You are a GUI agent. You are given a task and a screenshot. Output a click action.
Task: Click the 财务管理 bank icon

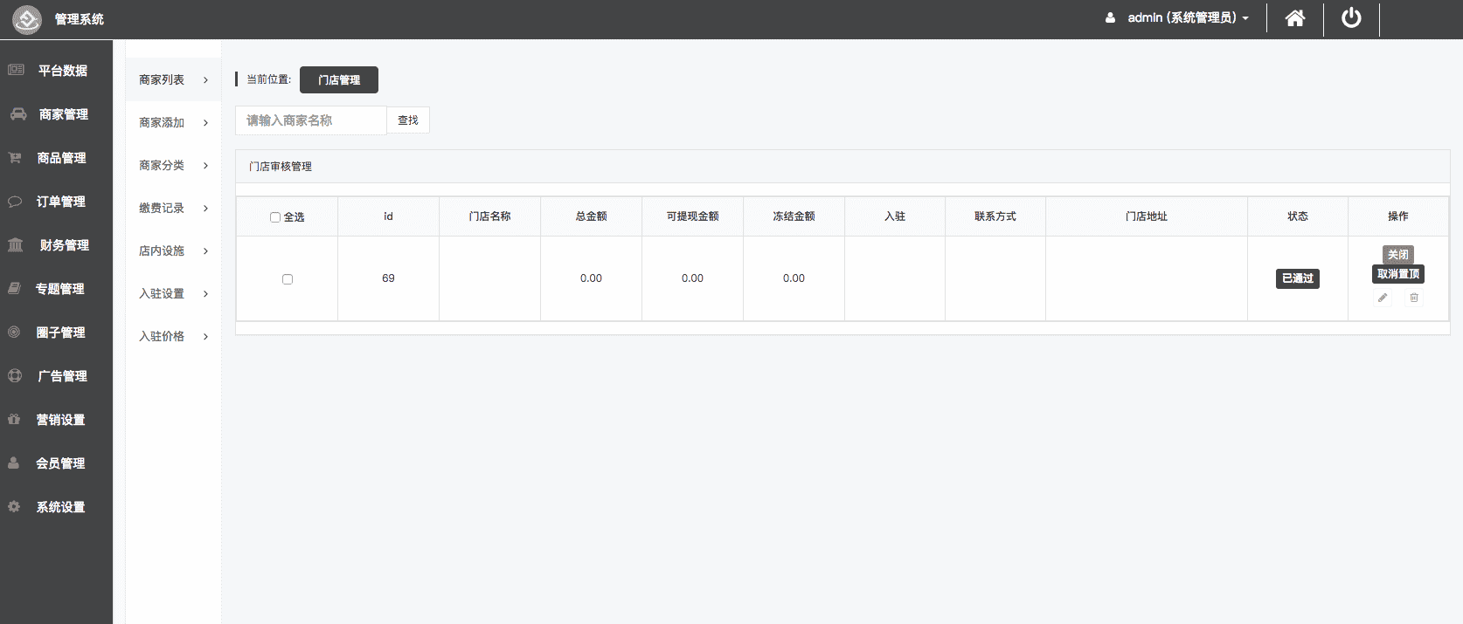coord(16,244)
